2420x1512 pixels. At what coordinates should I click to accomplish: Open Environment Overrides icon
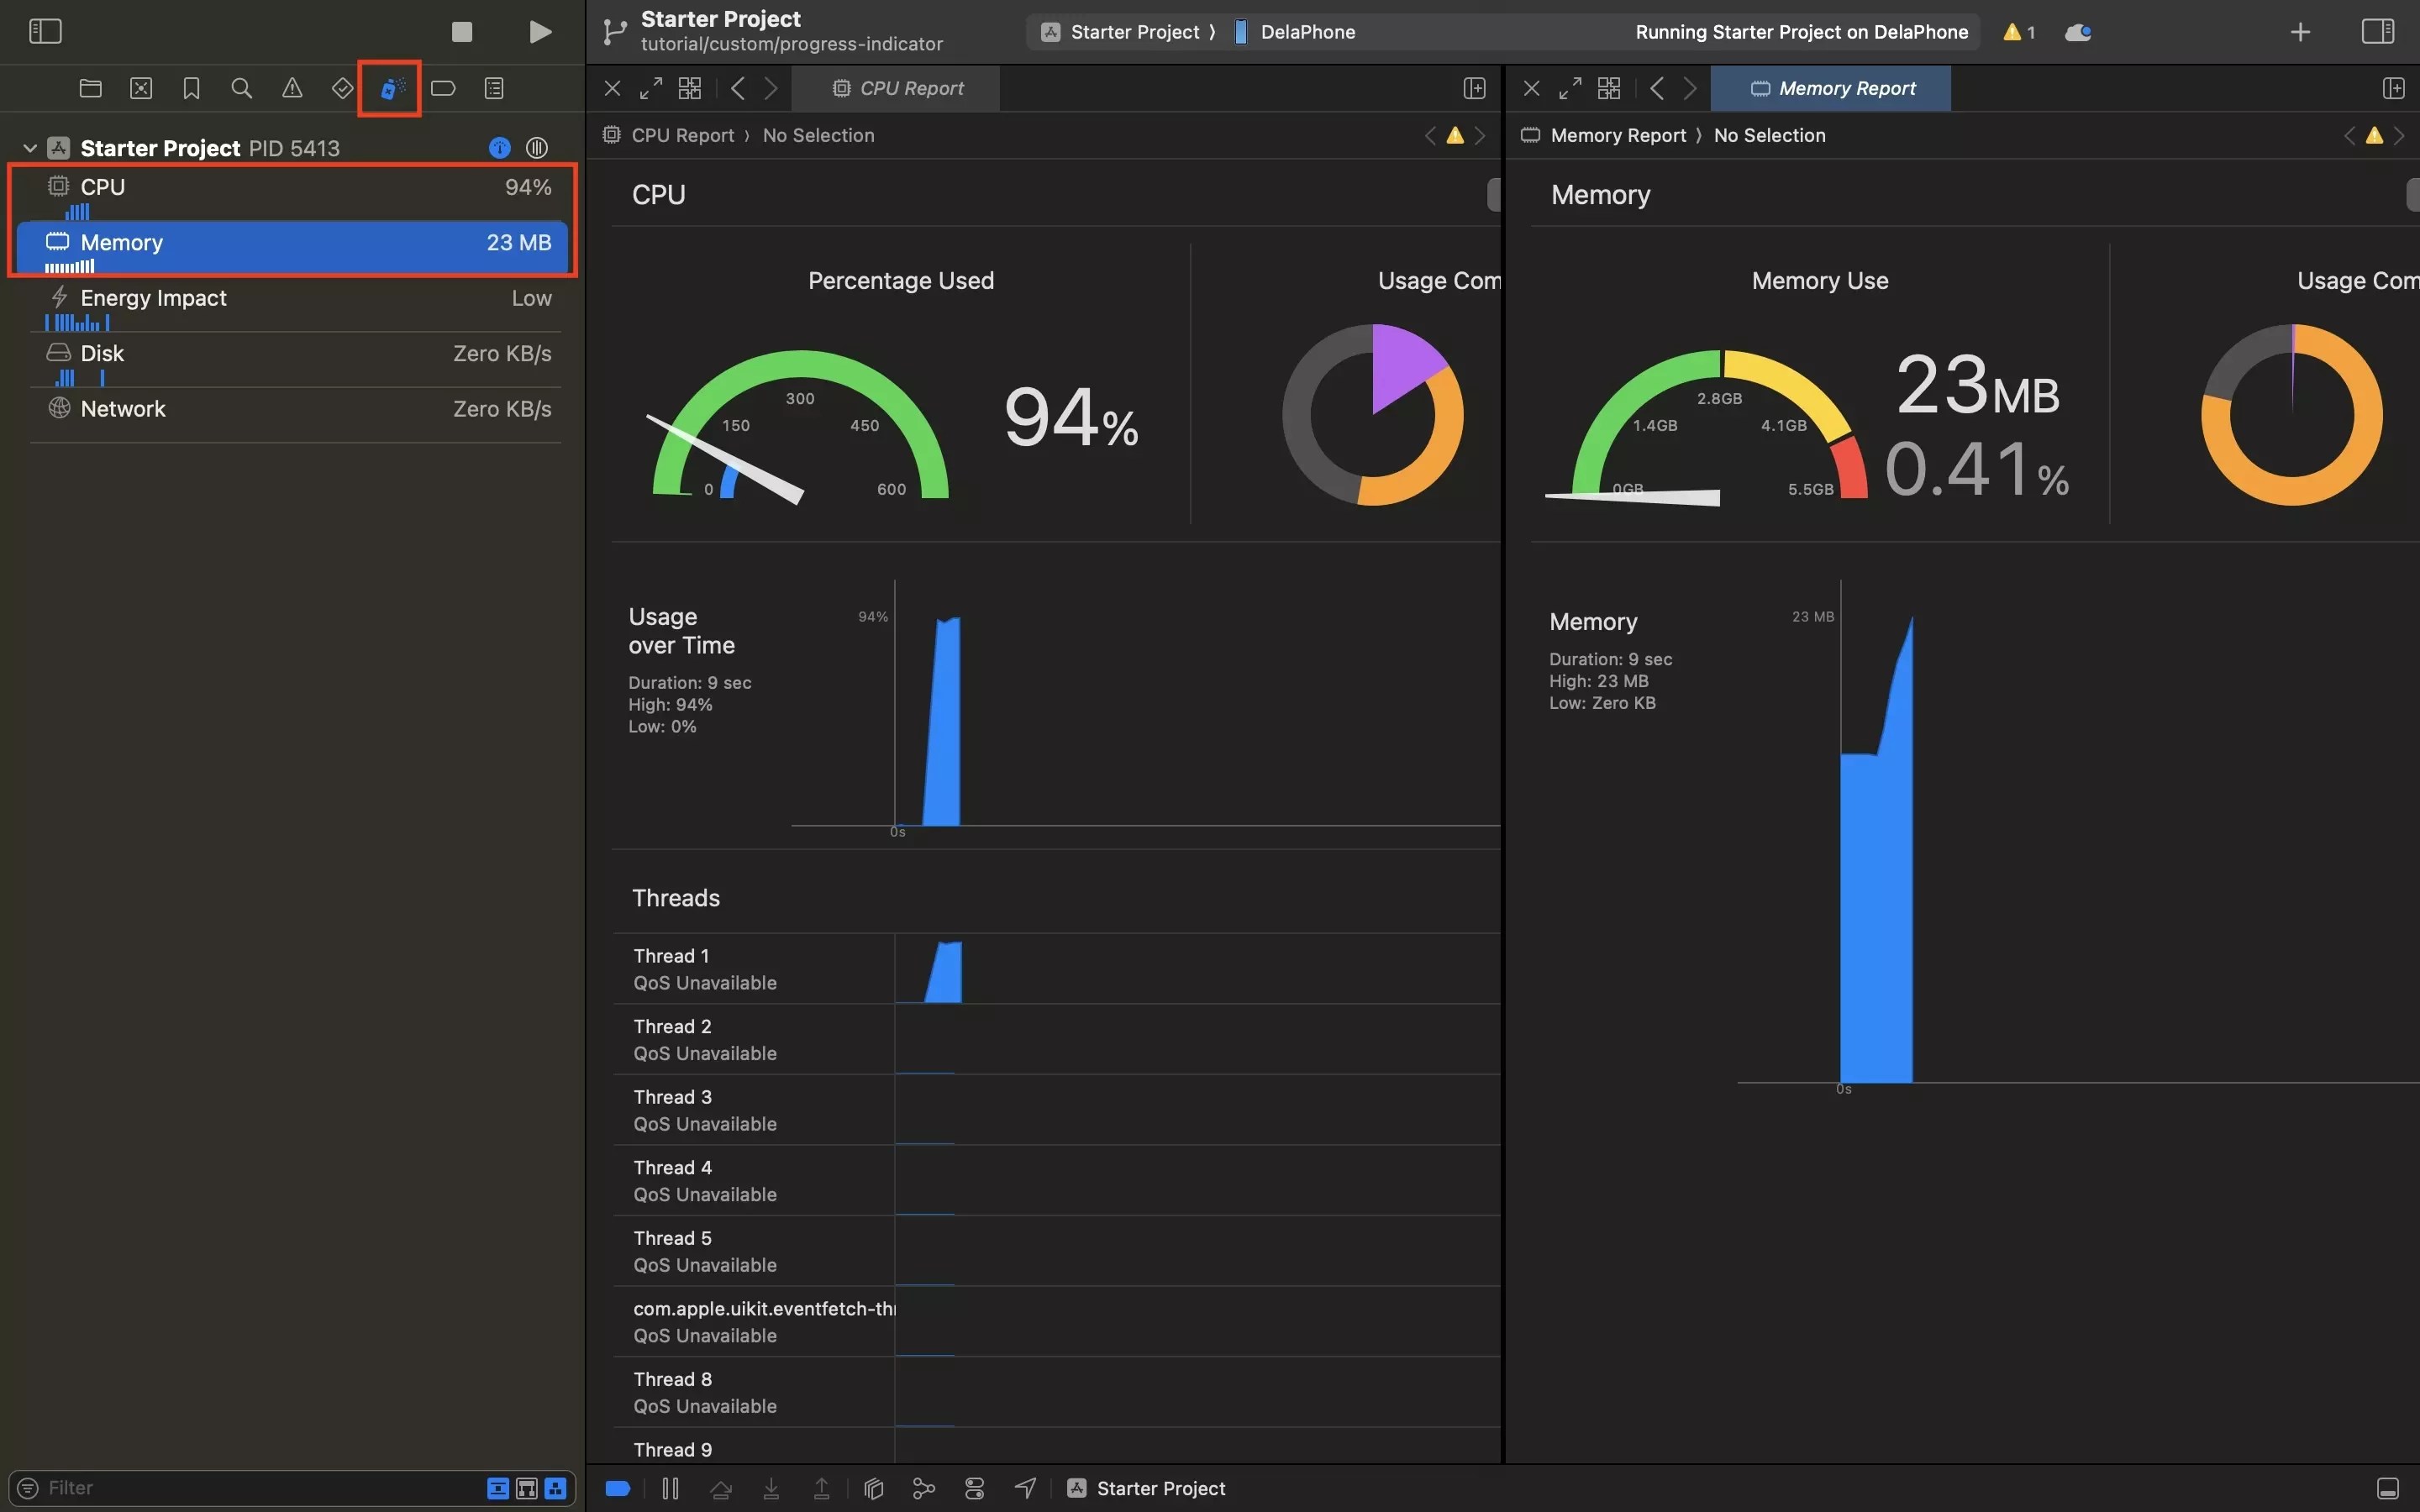pyautogui.click(x=974, y=1488)
